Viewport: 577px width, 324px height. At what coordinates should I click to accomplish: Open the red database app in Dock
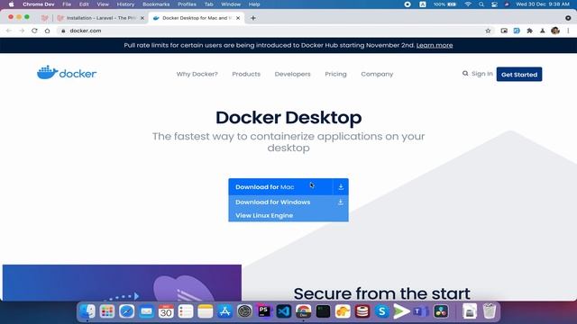coord(362,311)
